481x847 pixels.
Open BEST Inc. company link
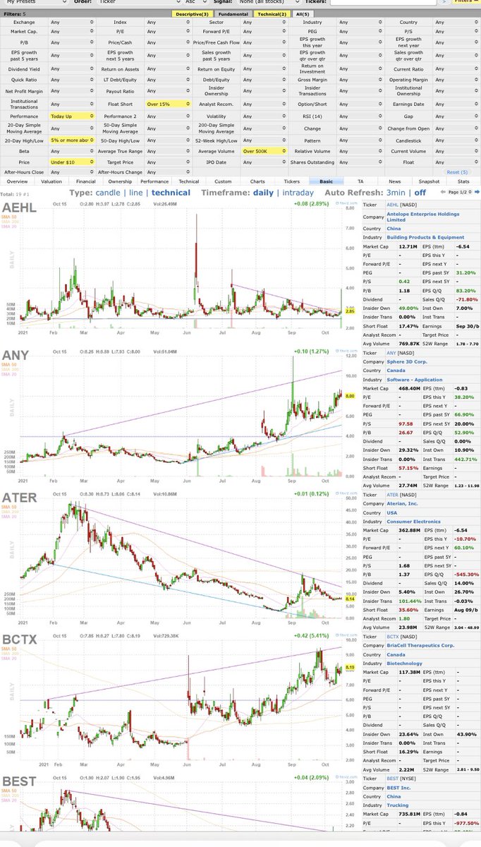coord(398,788)
